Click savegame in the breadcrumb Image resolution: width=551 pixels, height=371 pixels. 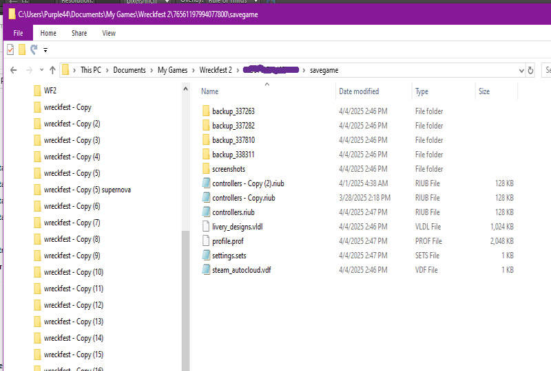point(324,70)
